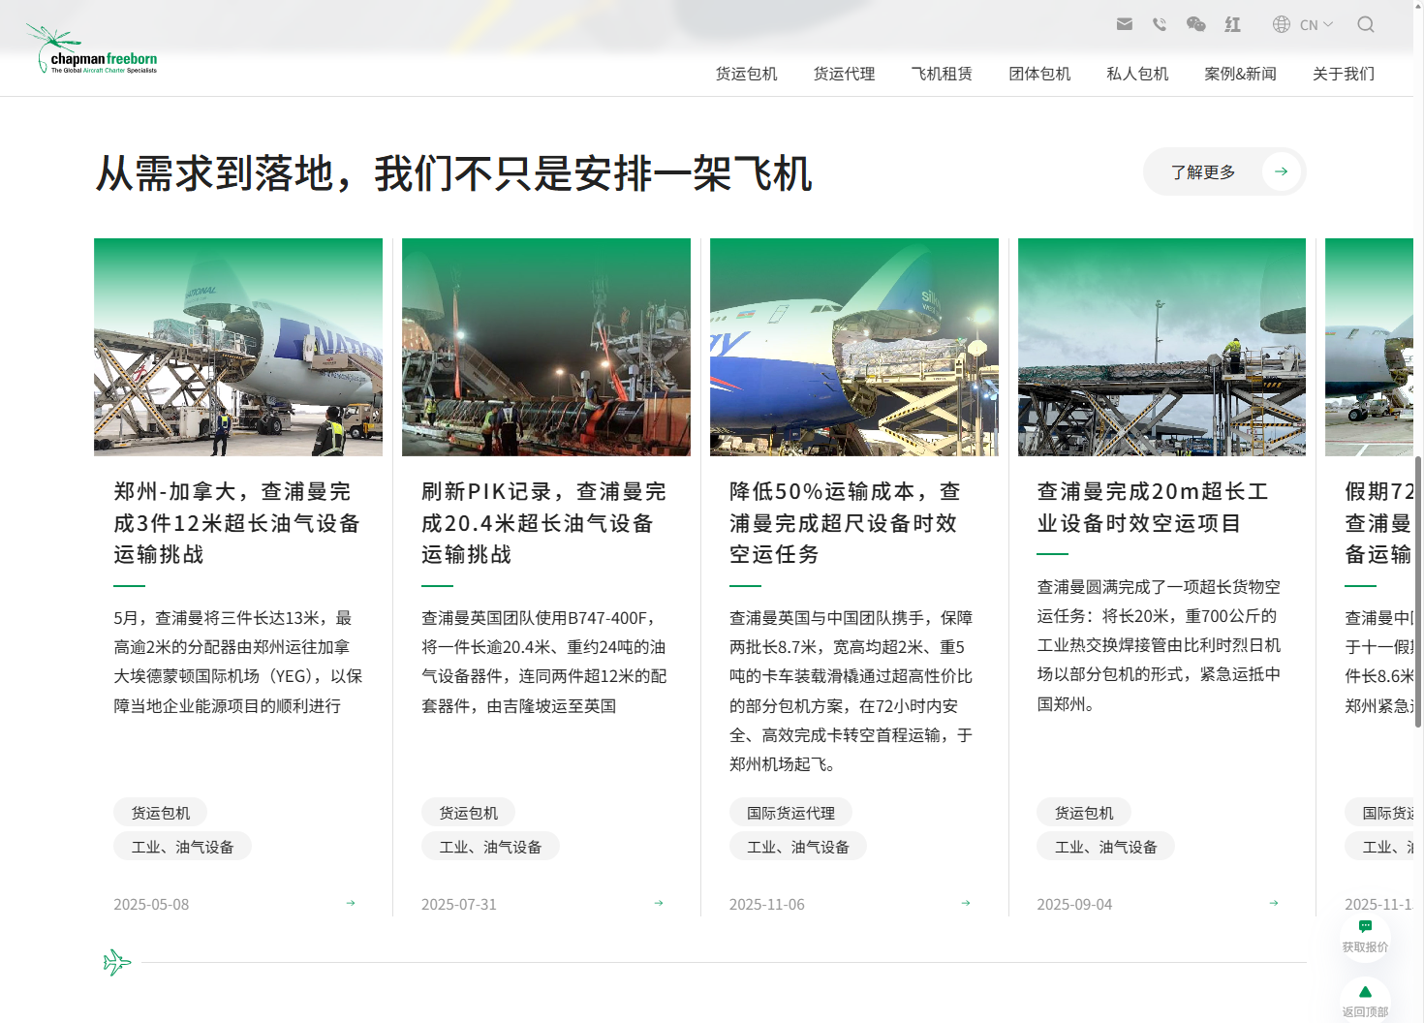Click 工业、油气设备 tag on first card

(182, 847)
